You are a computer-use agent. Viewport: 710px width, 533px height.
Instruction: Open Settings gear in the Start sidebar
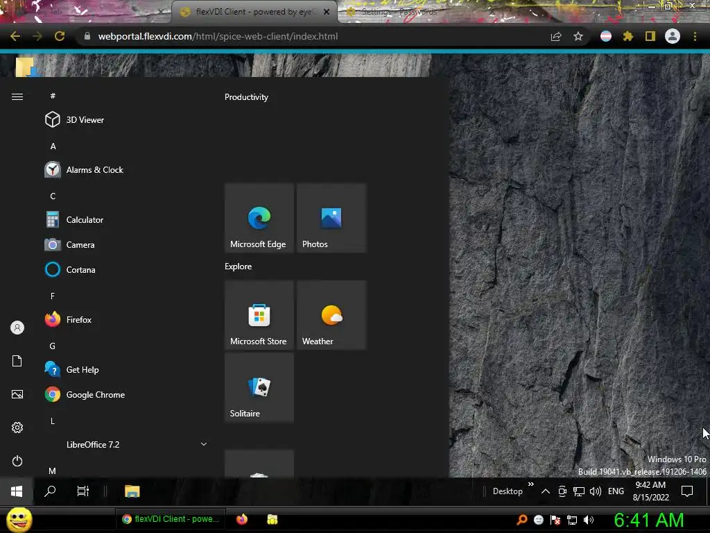coord(17,428)
